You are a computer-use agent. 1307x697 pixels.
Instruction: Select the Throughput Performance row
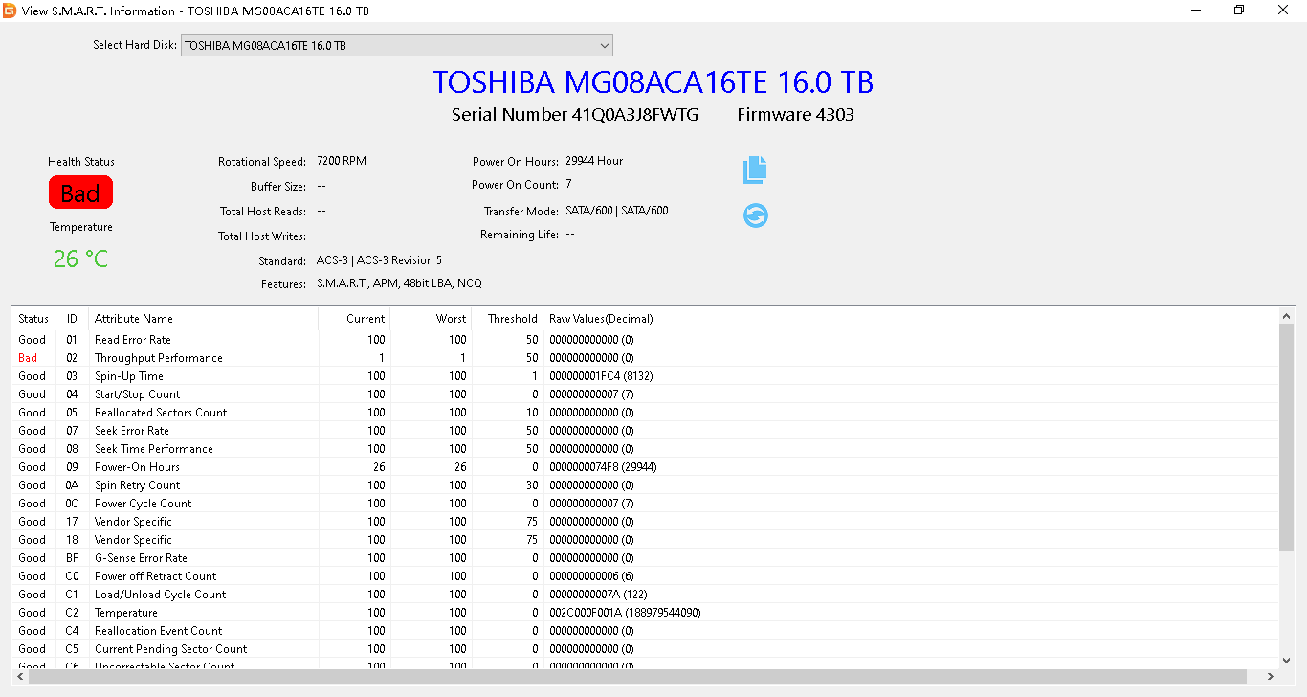[x=646, y=358]
